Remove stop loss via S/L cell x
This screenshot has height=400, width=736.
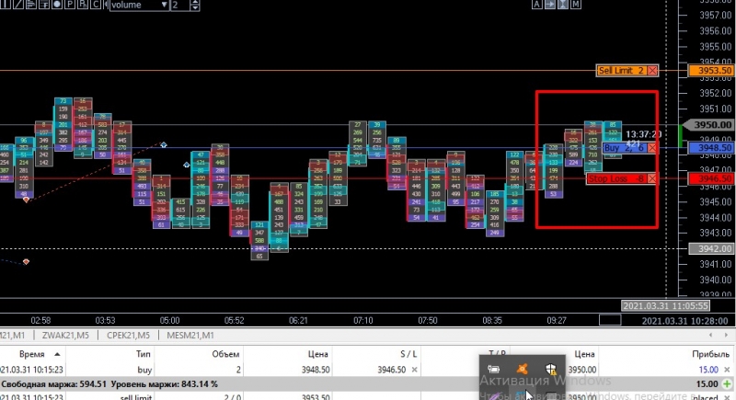coord(415,370)
